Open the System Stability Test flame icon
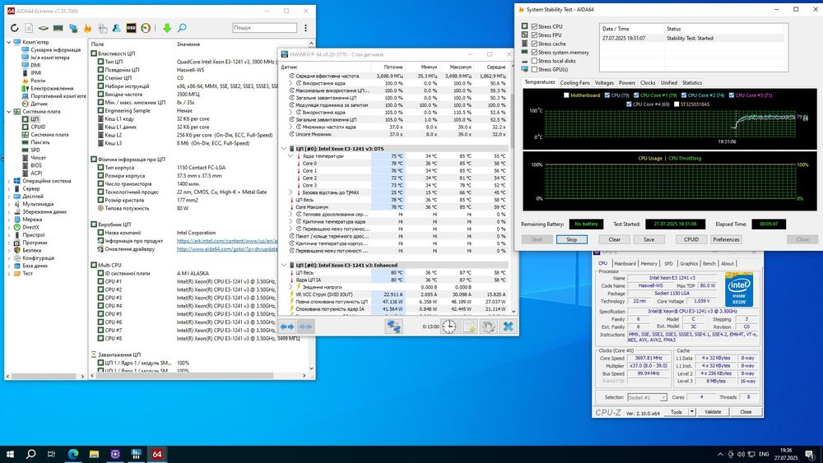This screenshot has width=823, height=463. (89, 28)
